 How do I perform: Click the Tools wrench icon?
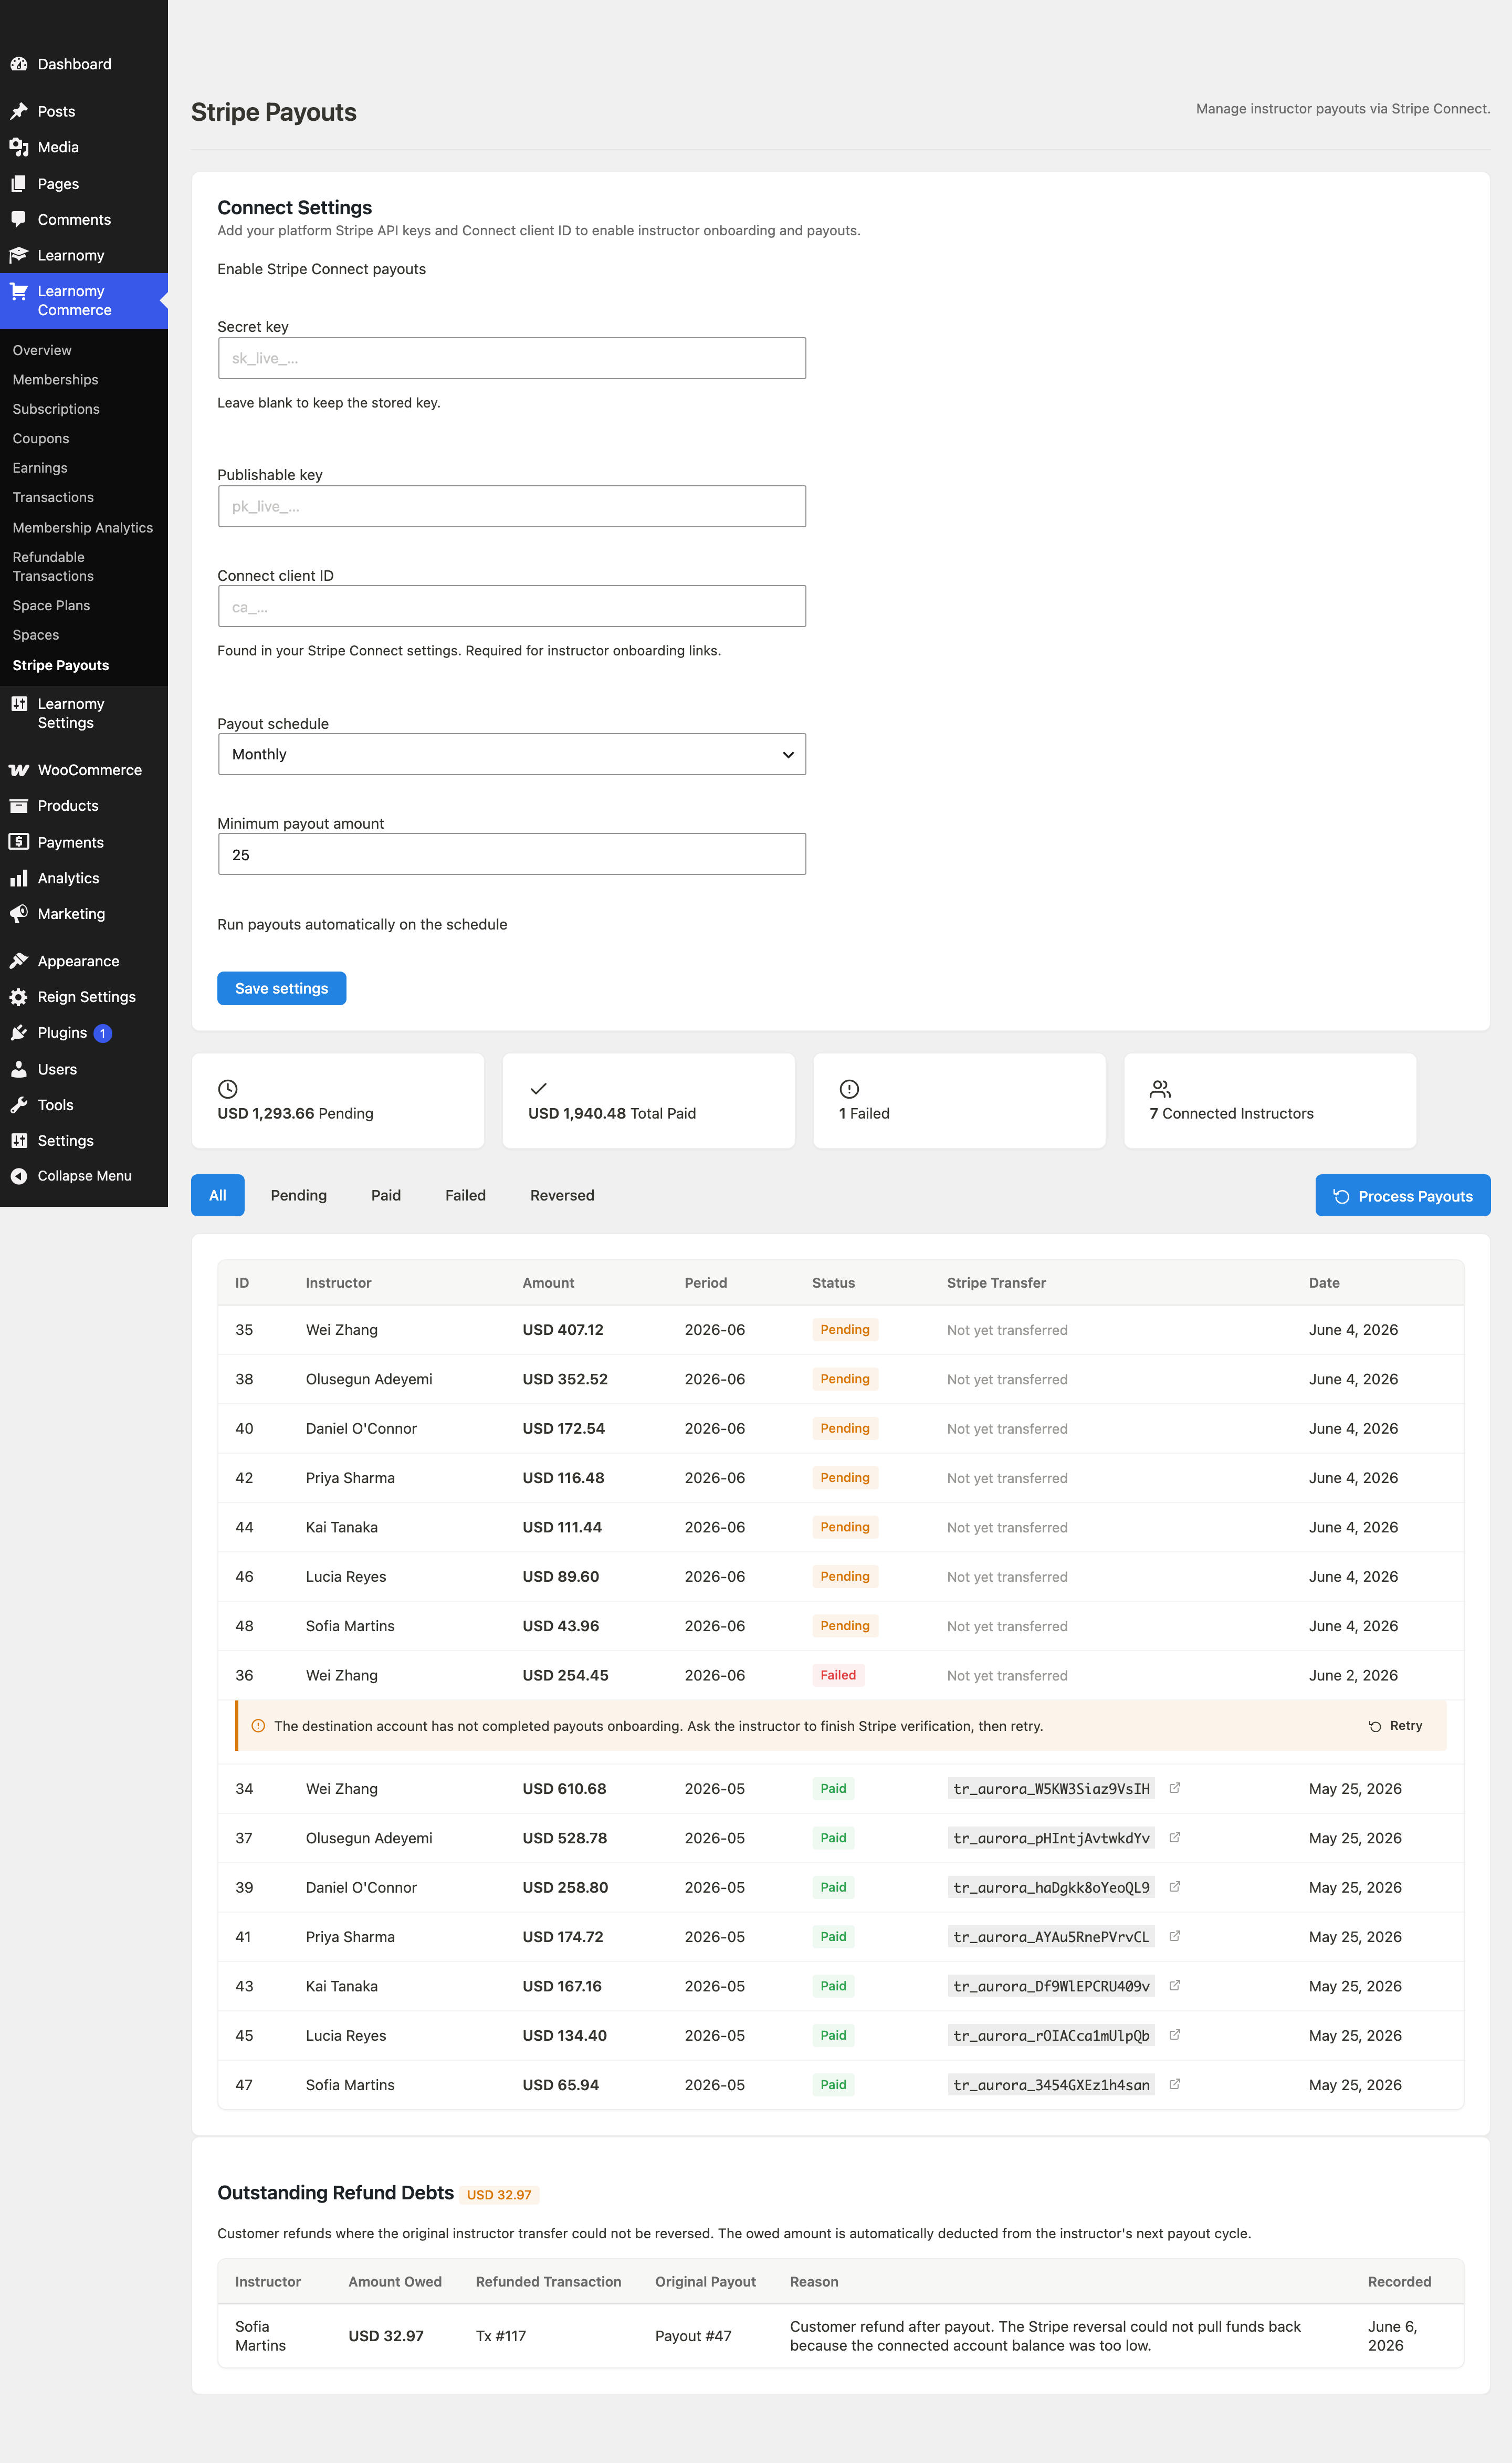tap(18, 1105)
